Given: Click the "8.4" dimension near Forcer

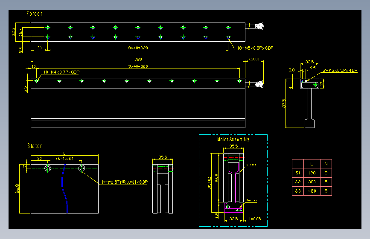Looking at the screenshot, I should pos(20,50).
